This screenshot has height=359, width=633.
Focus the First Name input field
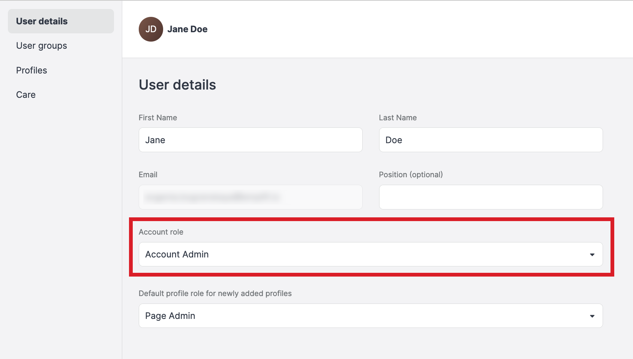(250, 140)
